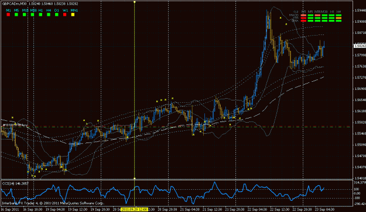Click the GBPCADm,M30 chart title text
Screen dimensions: 366x212
click(x=14, y=4)
